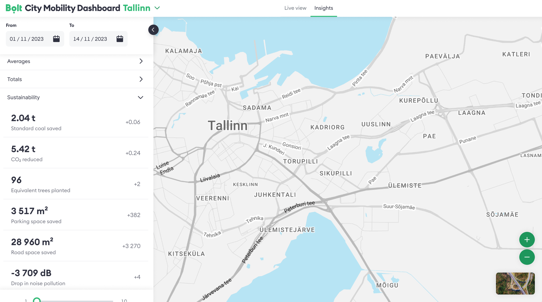Click the VEERENNI district label on map

coord(212,198)
